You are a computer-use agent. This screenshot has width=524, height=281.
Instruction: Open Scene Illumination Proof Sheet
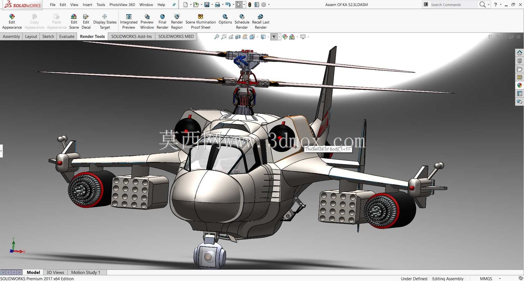(201, 22)
